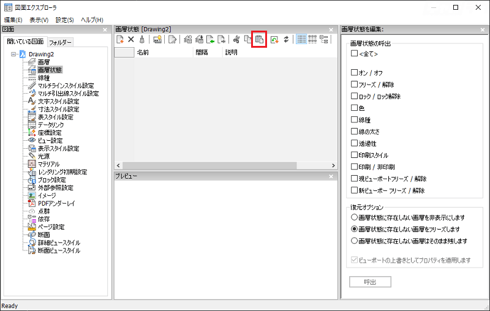This screenshot has width=490, height=311.
Task: Open データリンク node
Action: coord(51,125)
